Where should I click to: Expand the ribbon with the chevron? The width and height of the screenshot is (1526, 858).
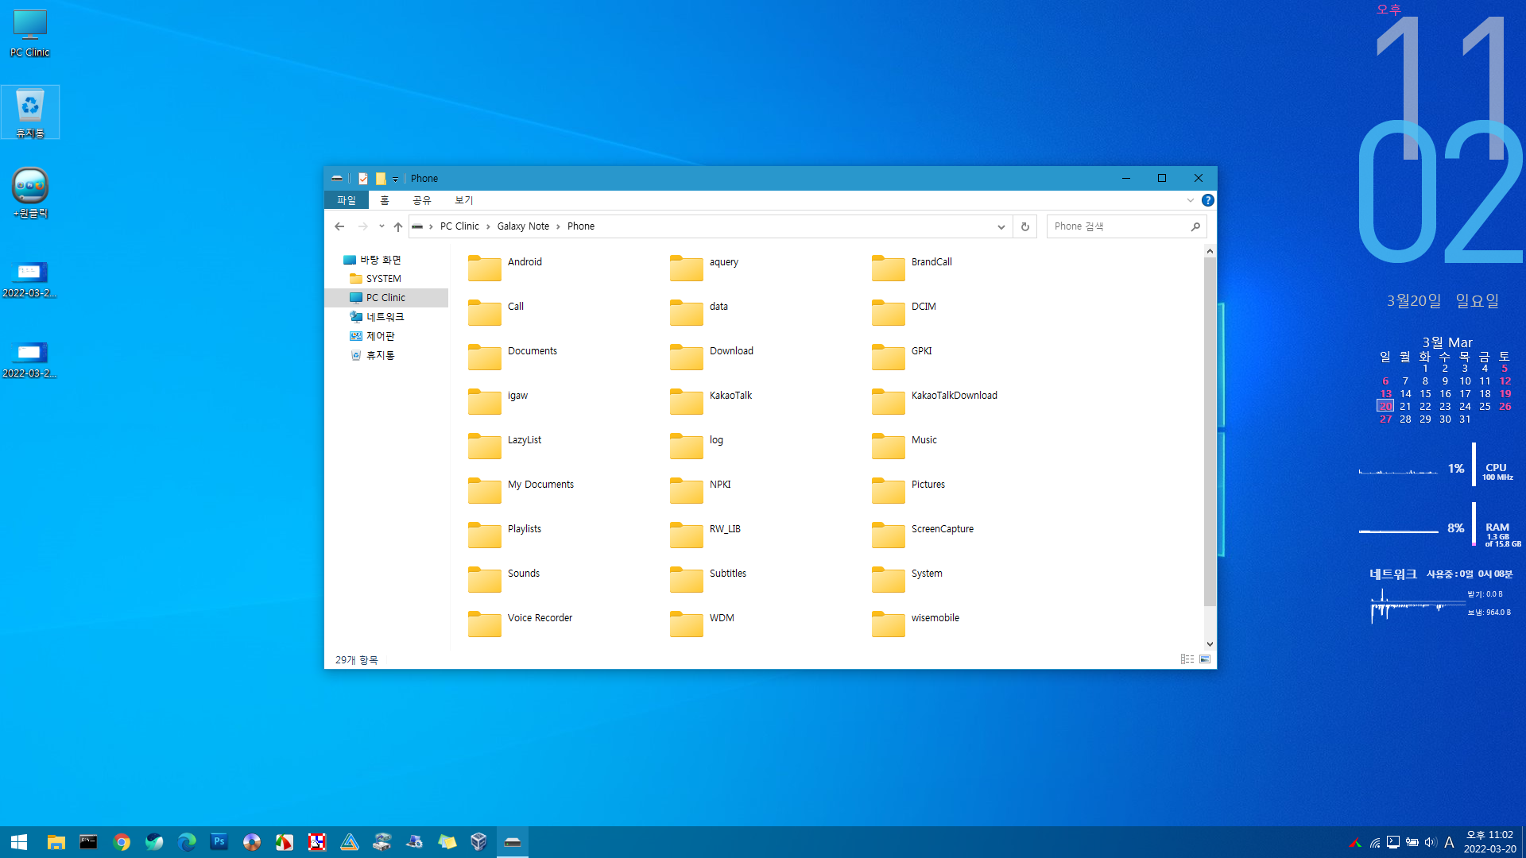pyautogui.click(x=1191, y=200)
